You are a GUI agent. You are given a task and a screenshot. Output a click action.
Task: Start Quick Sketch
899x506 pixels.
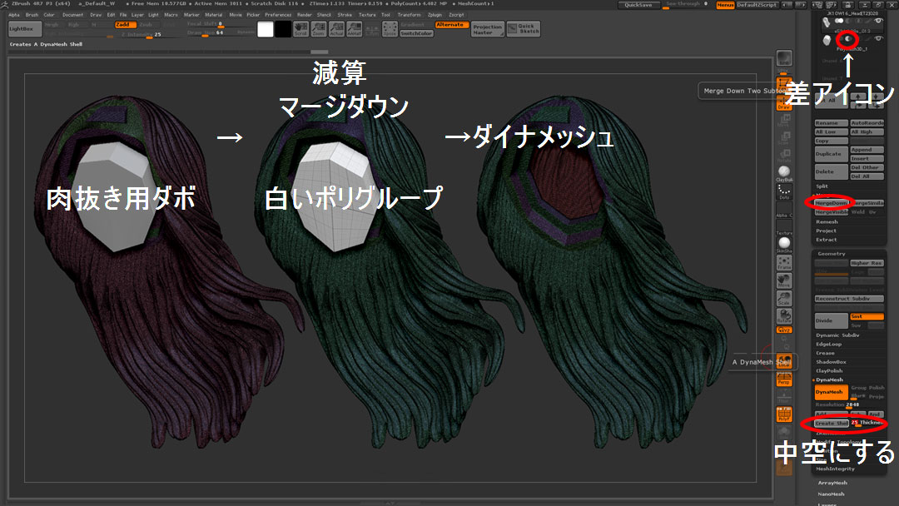[524, 29]
